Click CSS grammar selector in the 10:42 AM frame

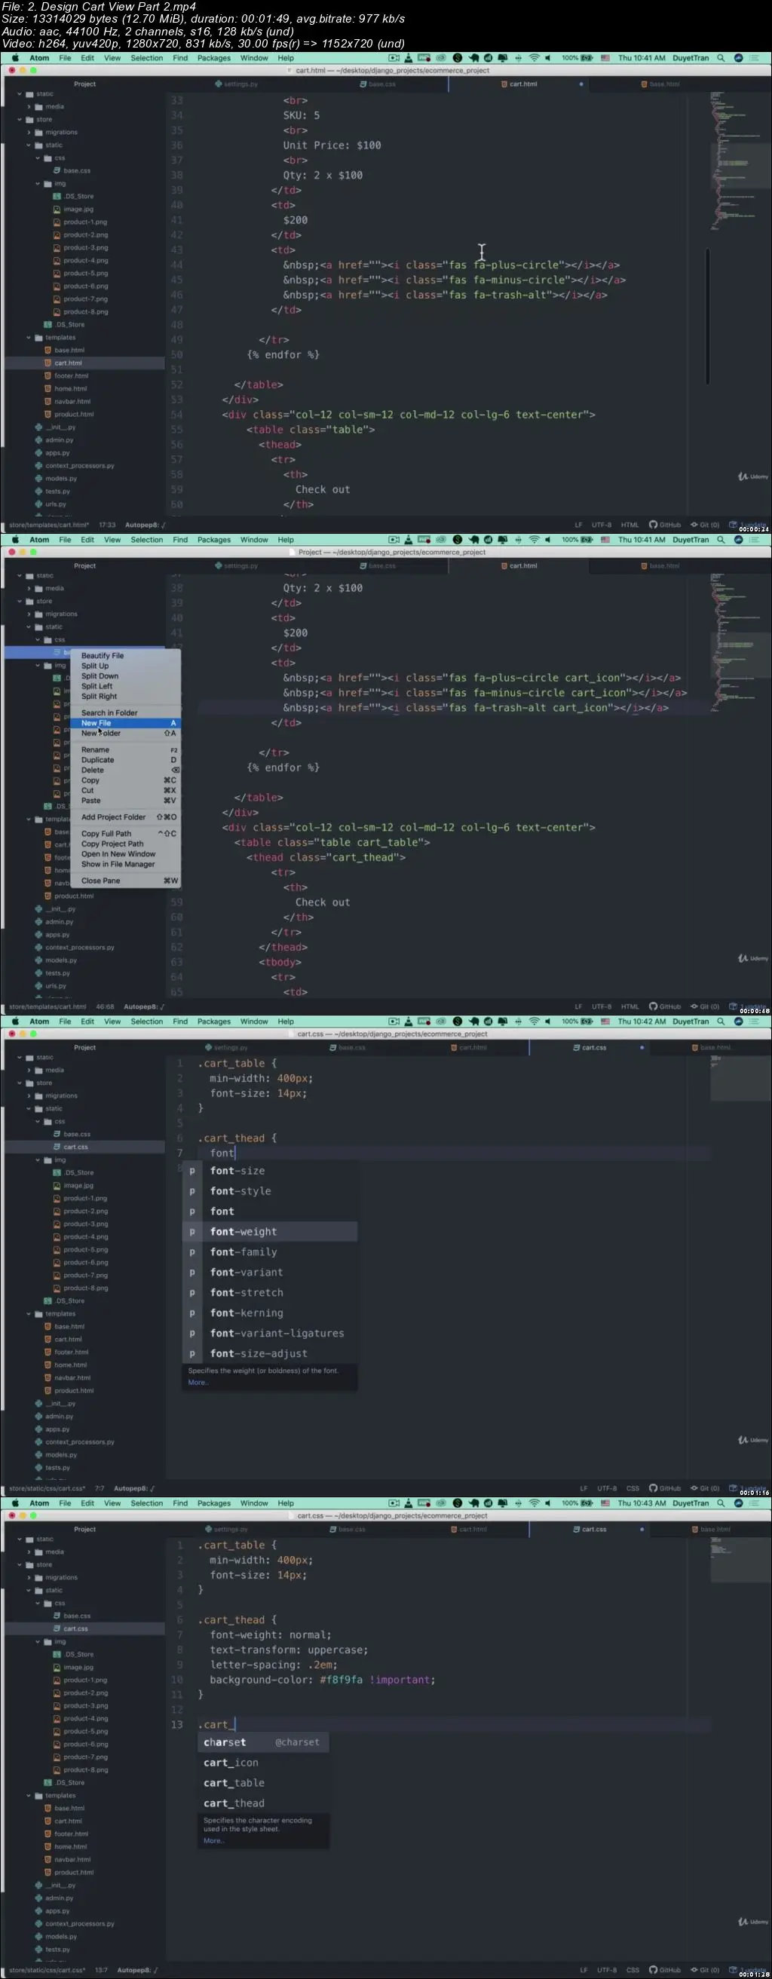coord(633,1488)
